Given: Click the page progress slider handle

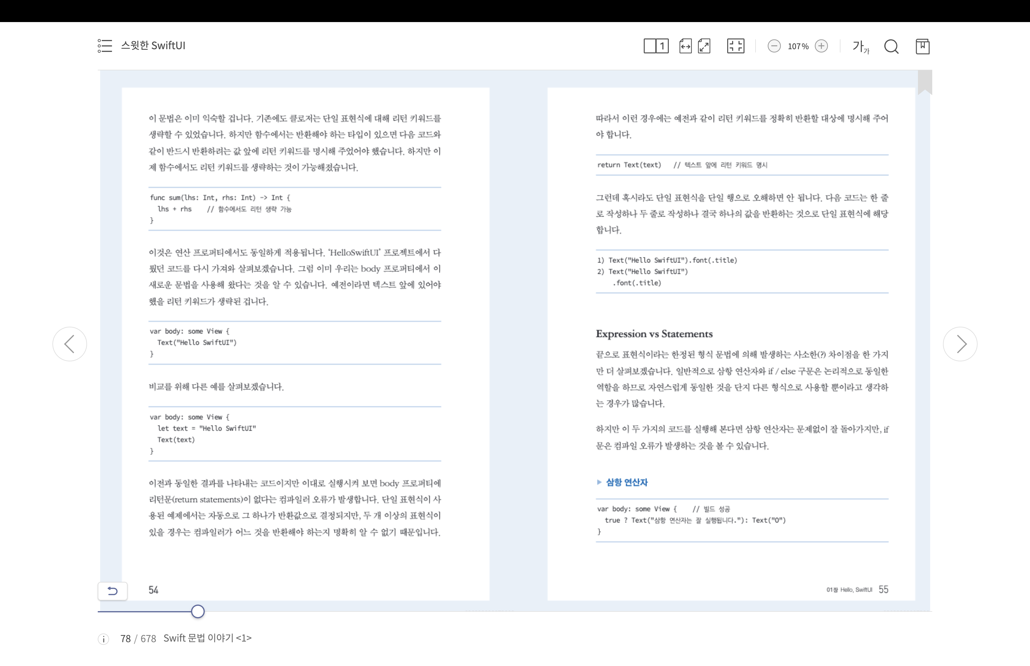Looking at the screenshot, I should [198, 611].
